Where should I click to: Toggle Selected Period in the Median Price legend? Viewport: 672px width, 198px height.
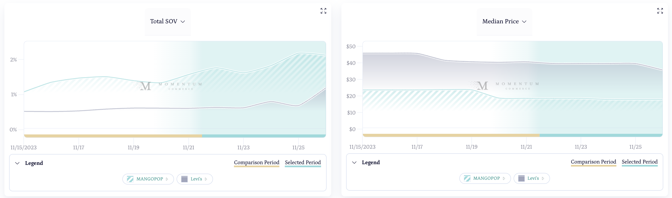(639, 162)
